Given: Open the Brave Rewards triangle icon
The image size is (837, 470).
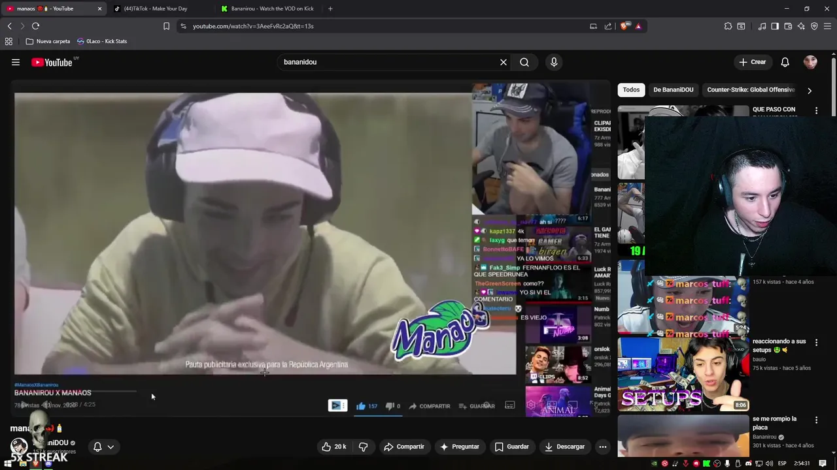Looking at the screenshot, I should click(x=638, y=26).
